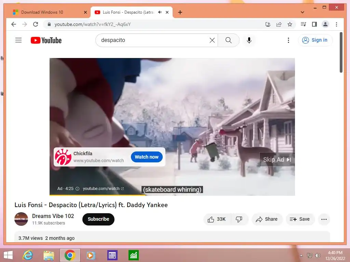Close the Download Windows 10 tab
350x262 pixels.
pos(85,12)
